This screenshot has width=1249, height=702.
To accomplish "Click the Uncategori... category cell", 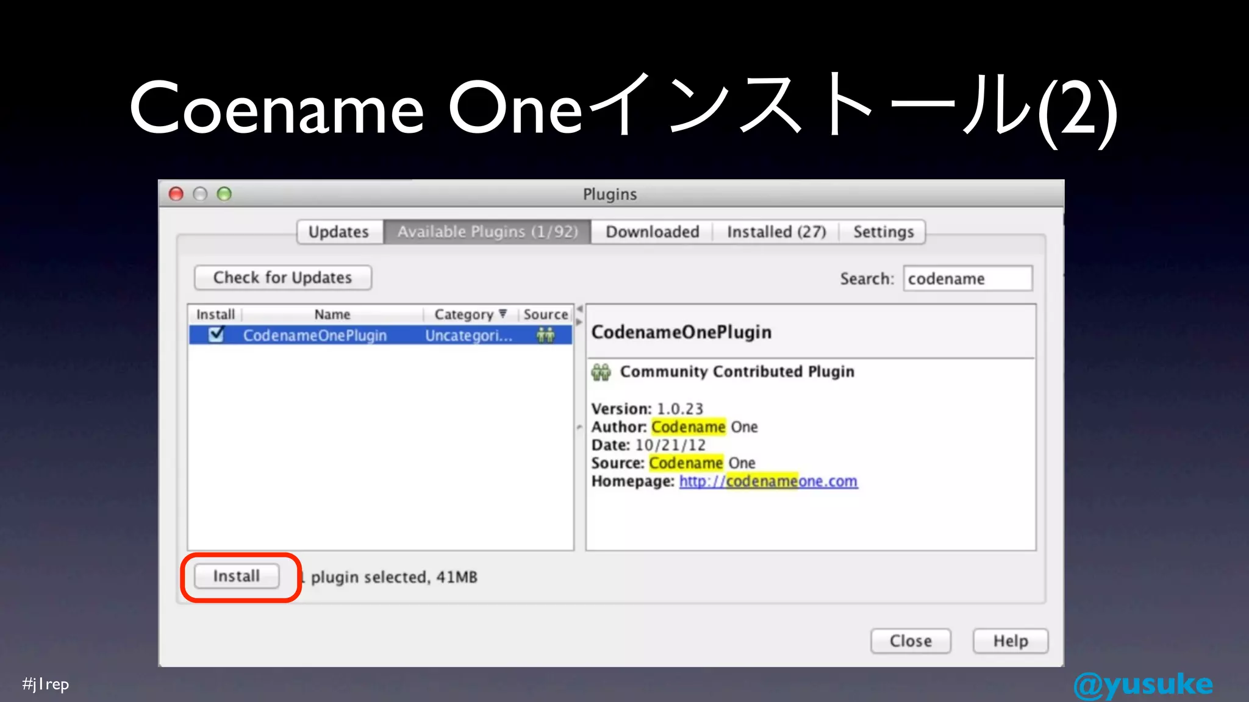I will (x=468, y=336).
